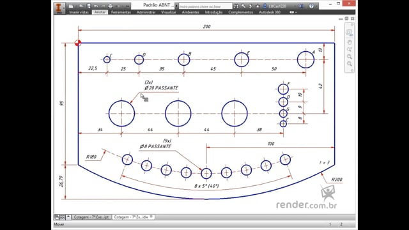Click status bar value 2
The width and height of the screenshot is (409, 230).
pyautogui.click(x=341, y=224)
